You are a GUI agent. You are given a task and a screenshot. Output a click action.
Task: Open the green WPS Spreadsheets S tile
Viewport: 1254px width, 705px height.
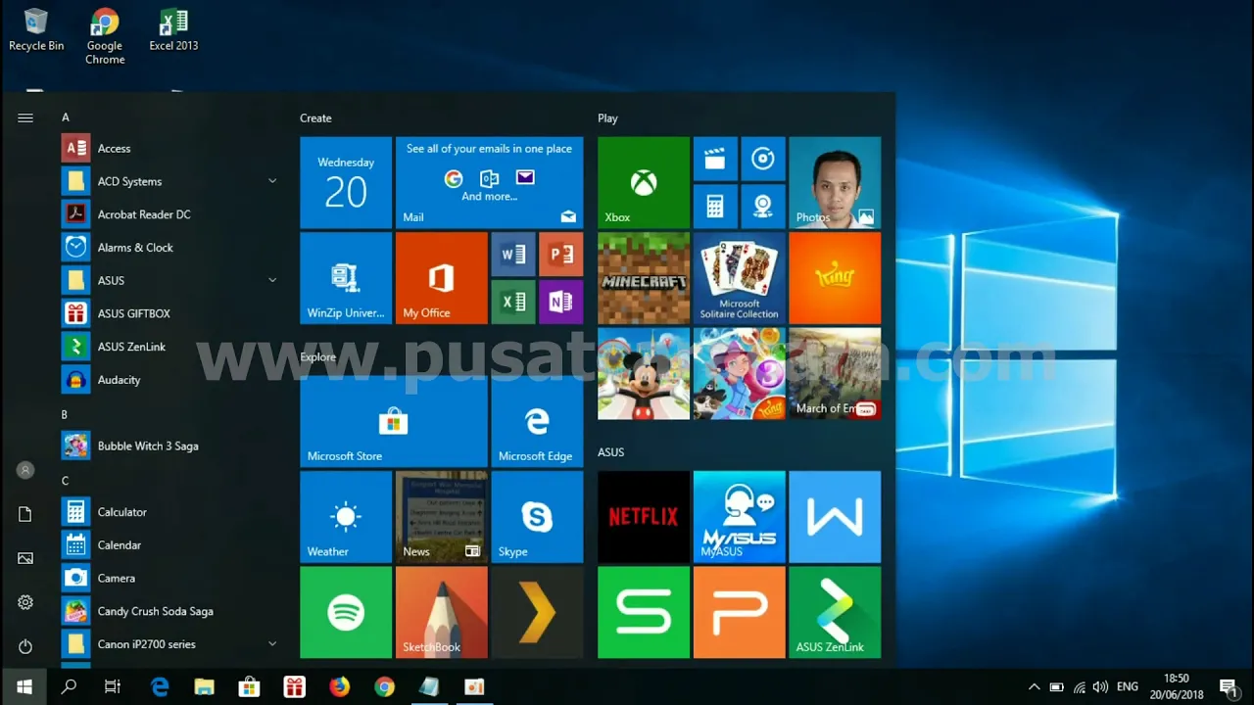coord(644,612)
